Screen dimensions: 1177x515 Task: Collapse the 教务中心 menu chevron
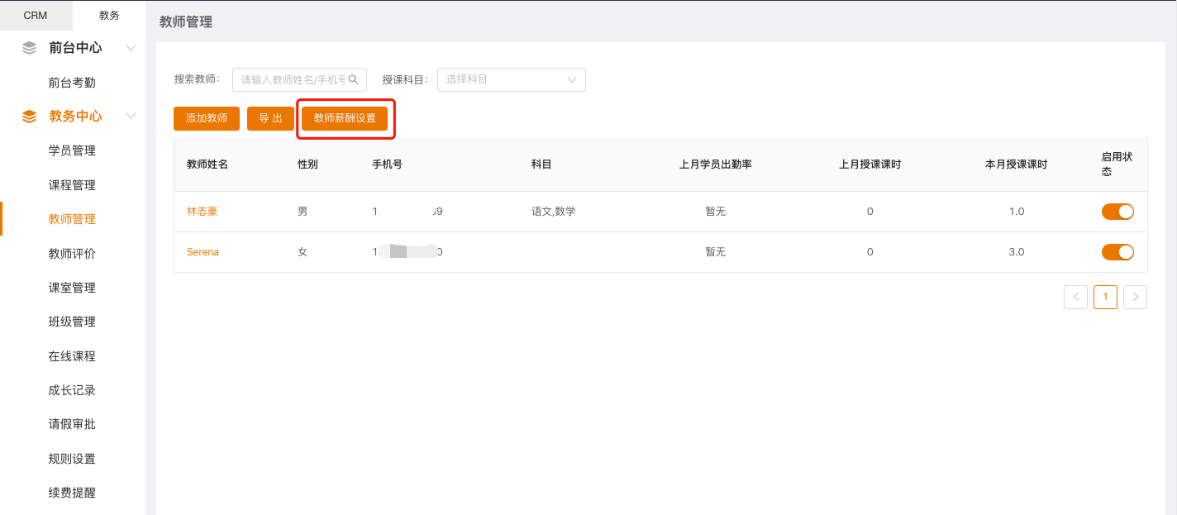pyautogui.click(x=131, y=117)
